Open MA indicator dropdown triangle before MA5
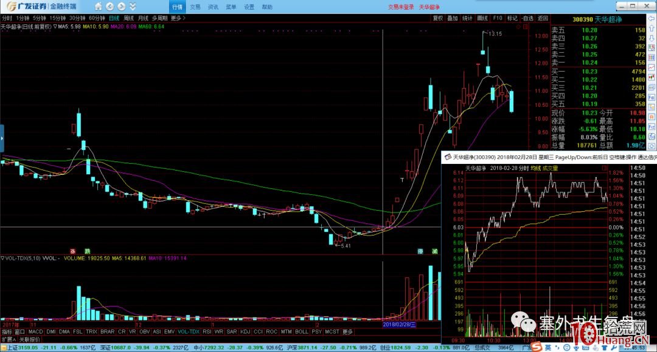This screenshot has width=657, height=352. (55, 26)
